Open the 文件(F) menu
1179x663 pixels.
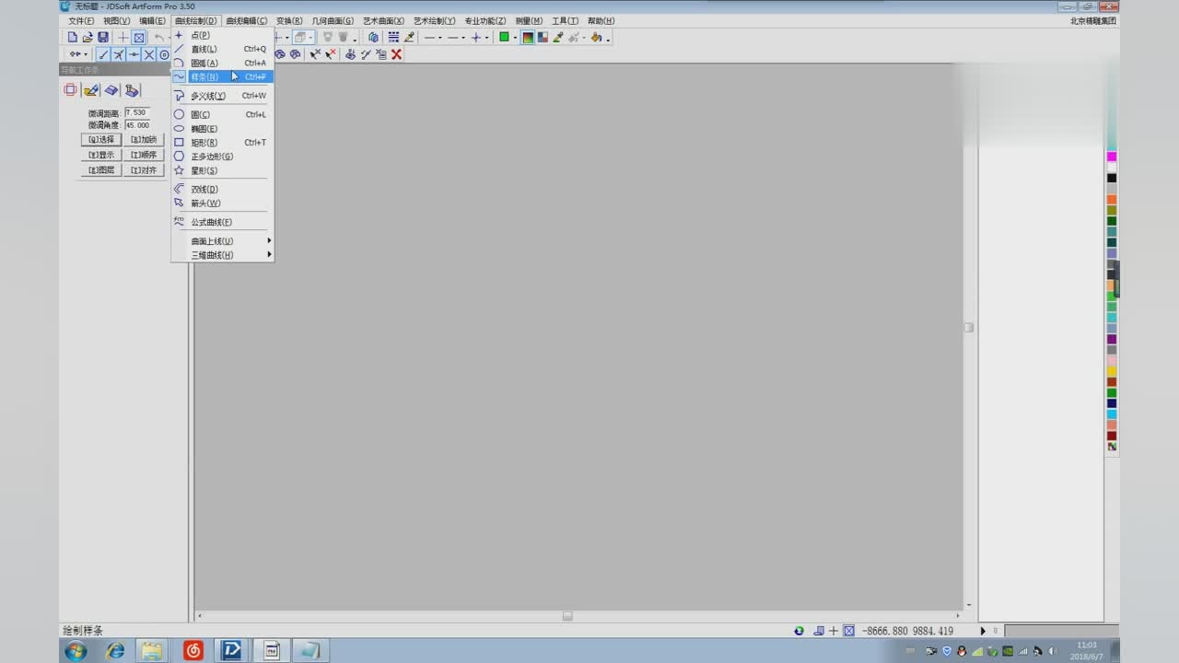pos(81,20)
